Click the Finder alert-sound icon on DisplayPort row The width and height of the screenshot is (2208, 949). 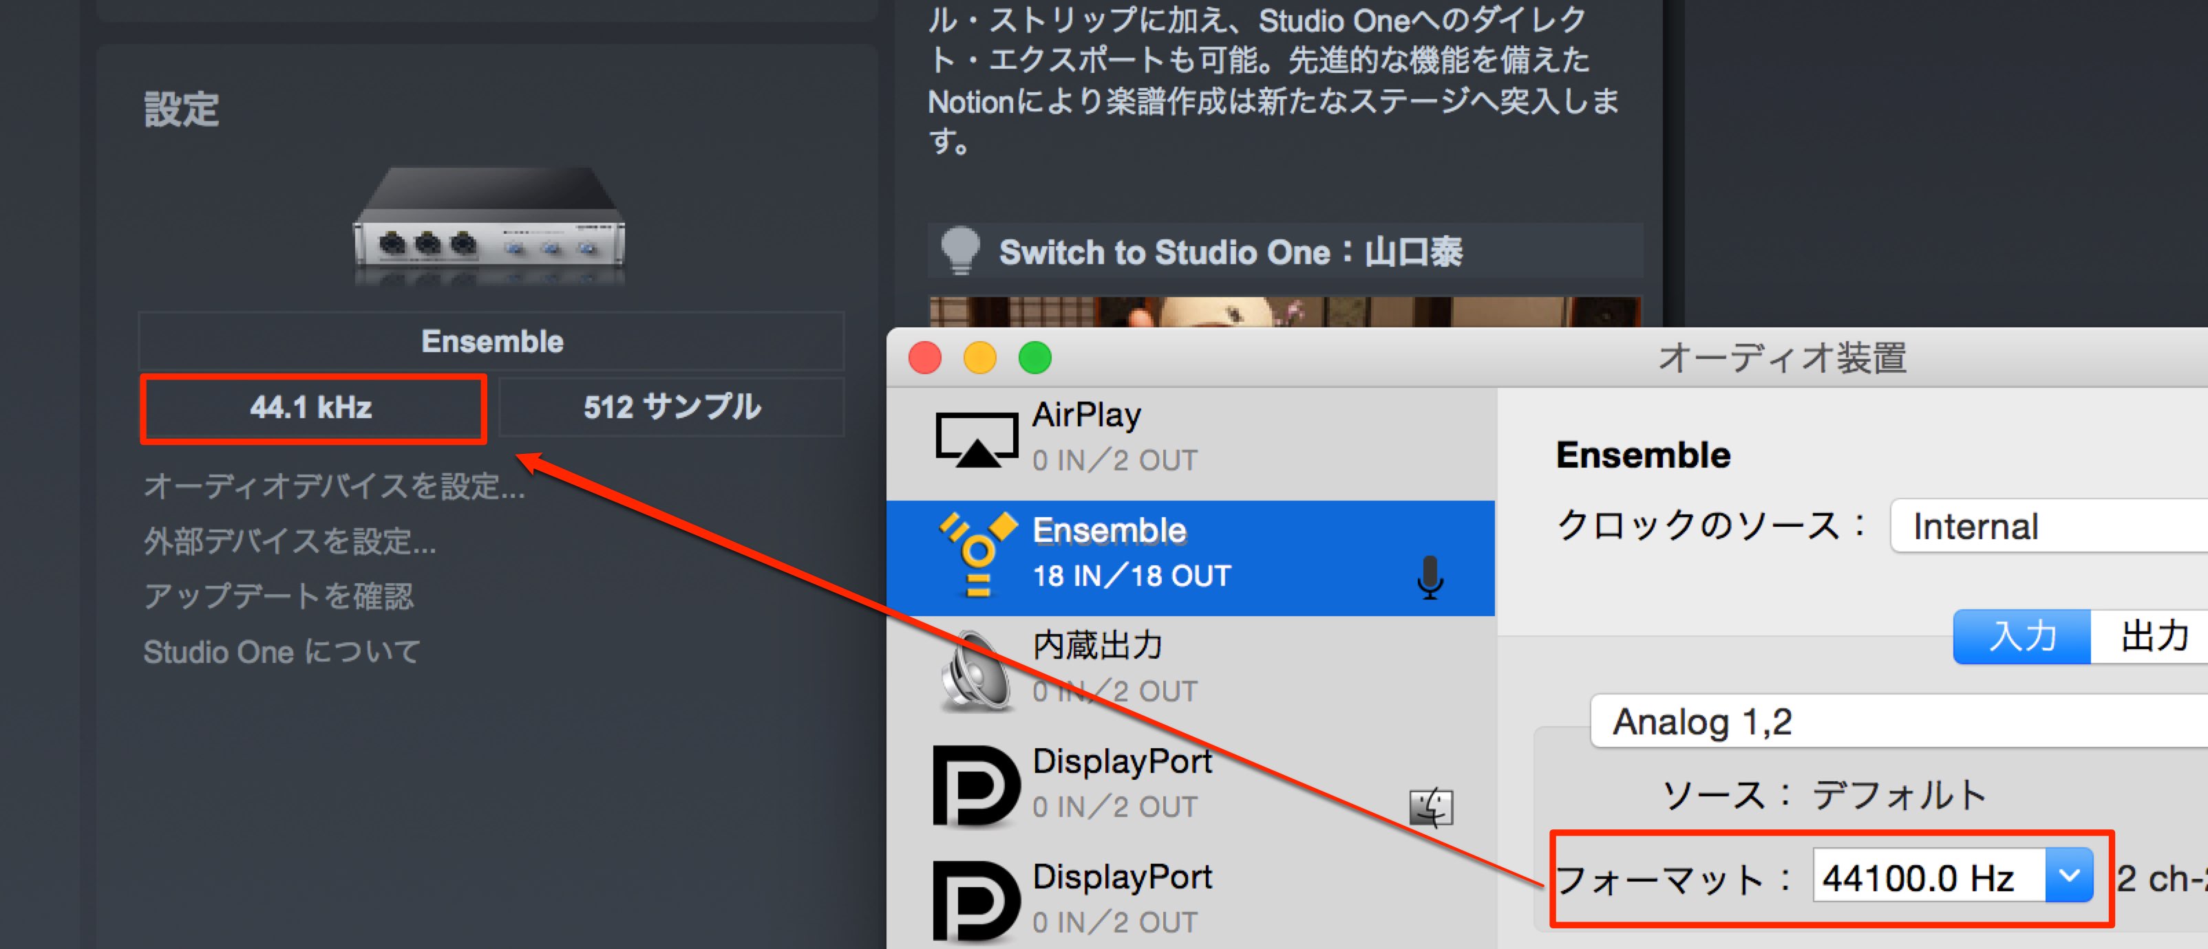[x=1432, y=807]
